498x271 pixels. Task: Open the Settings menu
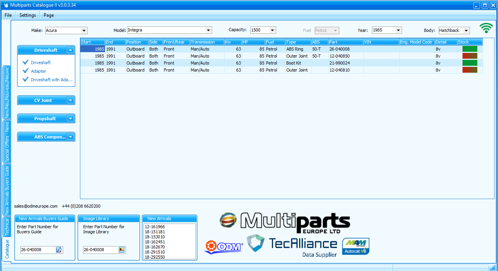(27, 15)
